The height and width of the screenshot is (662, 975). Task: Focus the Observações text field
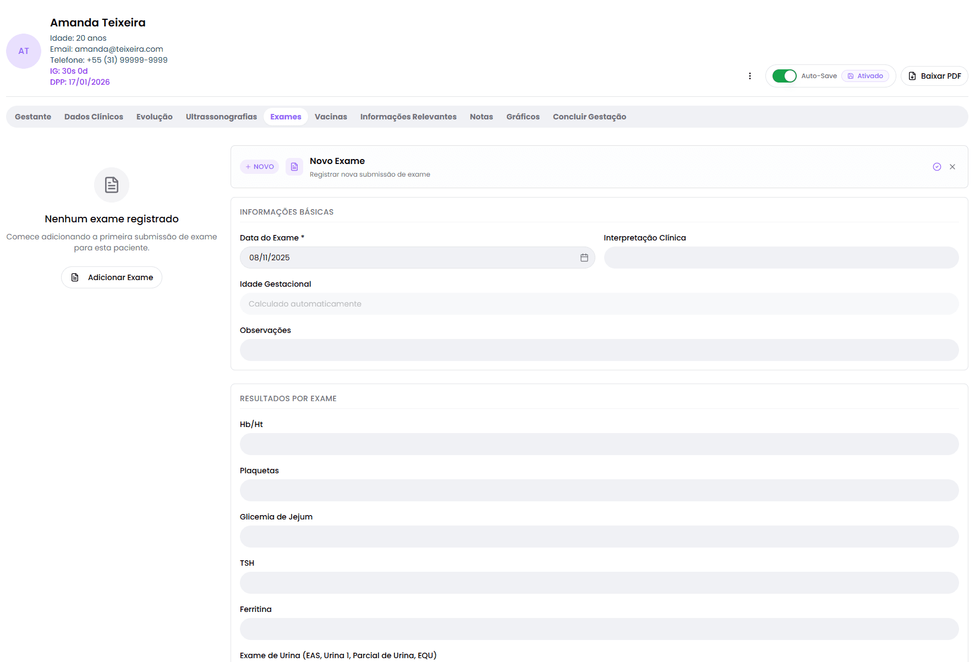(599, 350)
